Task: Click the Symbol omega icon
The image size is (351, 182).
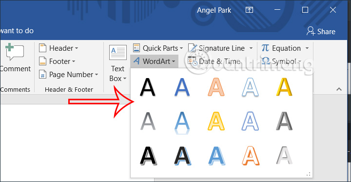Action: (x=266, y=61)
